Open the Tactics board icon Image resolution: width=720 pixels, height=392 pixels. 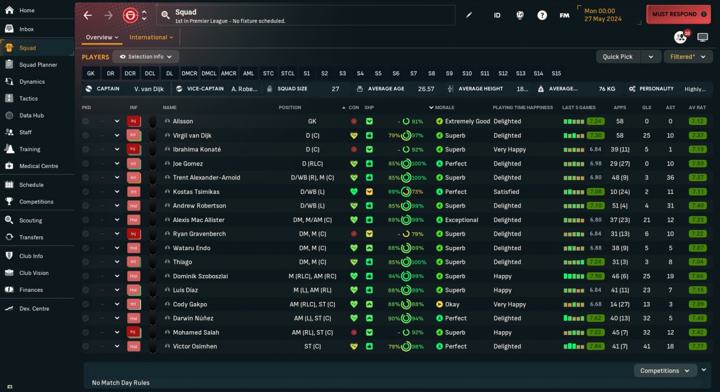coord(9,98)
